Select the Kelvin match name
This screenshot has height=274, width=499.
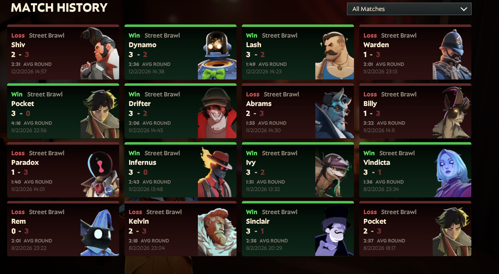[139, 222]
